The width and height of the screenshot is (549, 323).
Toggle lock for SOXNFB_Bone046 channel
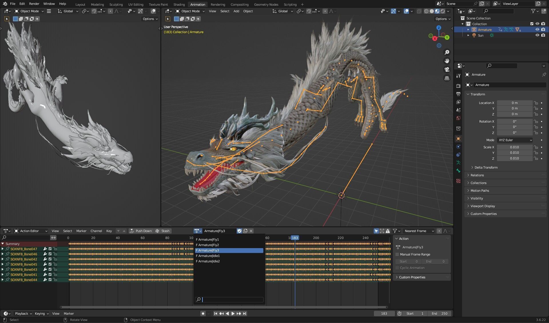(x=55, y=254)
